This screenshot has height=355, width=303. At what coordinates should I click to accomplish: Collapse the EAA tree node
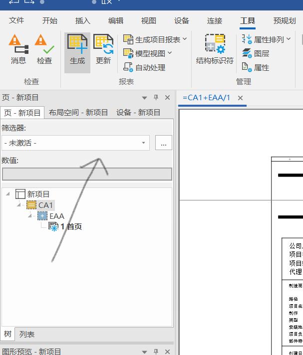pyautogui.click(x=30, y=216)
